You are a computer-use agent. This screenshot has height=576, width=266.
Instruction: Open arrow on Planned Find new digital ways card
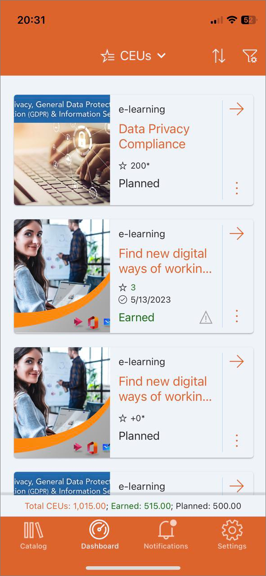[x=236, y=361]
